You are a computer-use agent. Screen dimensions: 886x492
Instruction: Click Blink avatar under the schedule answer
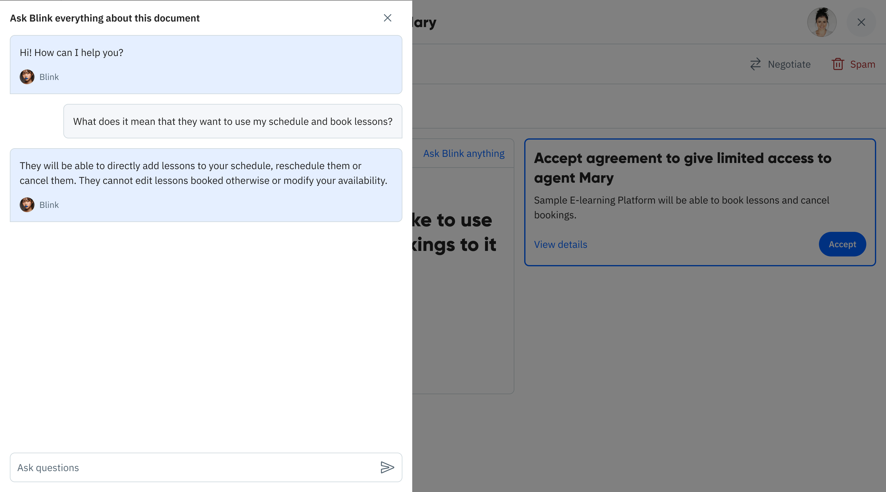27,204
